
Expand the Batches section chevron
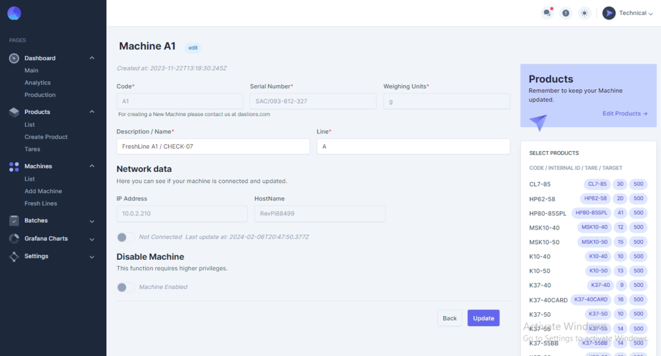point(92,221)
